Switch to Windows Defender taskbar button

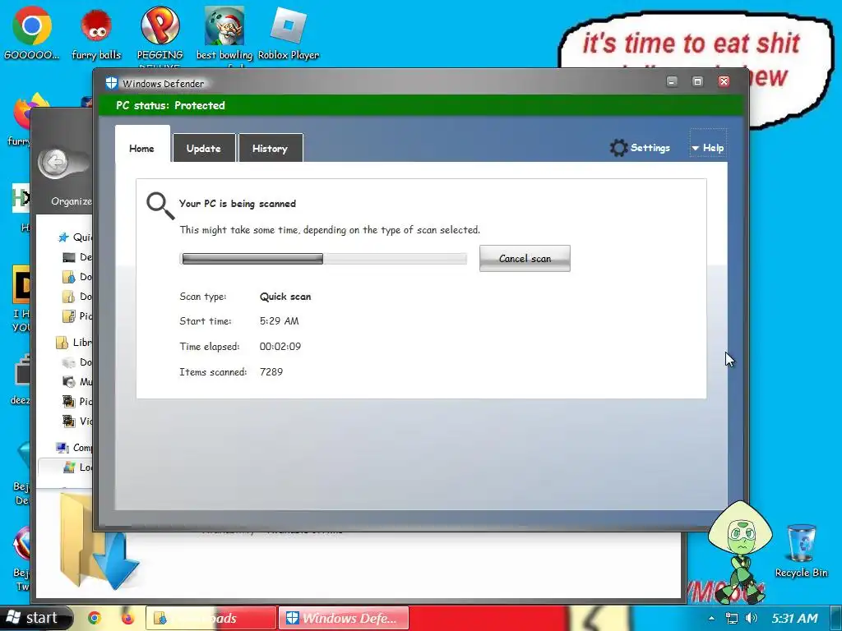[344, 618]
